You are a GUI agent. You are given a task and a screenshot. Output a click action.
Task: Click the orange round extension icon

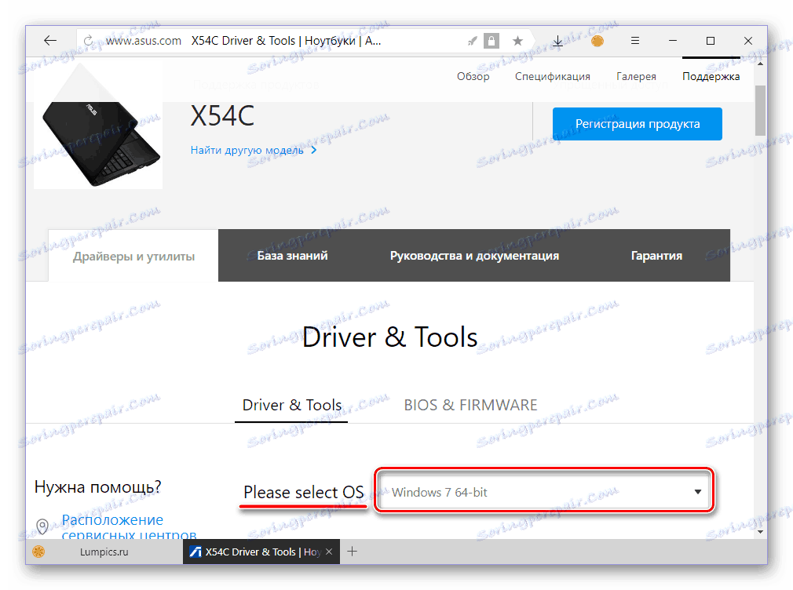597,41
